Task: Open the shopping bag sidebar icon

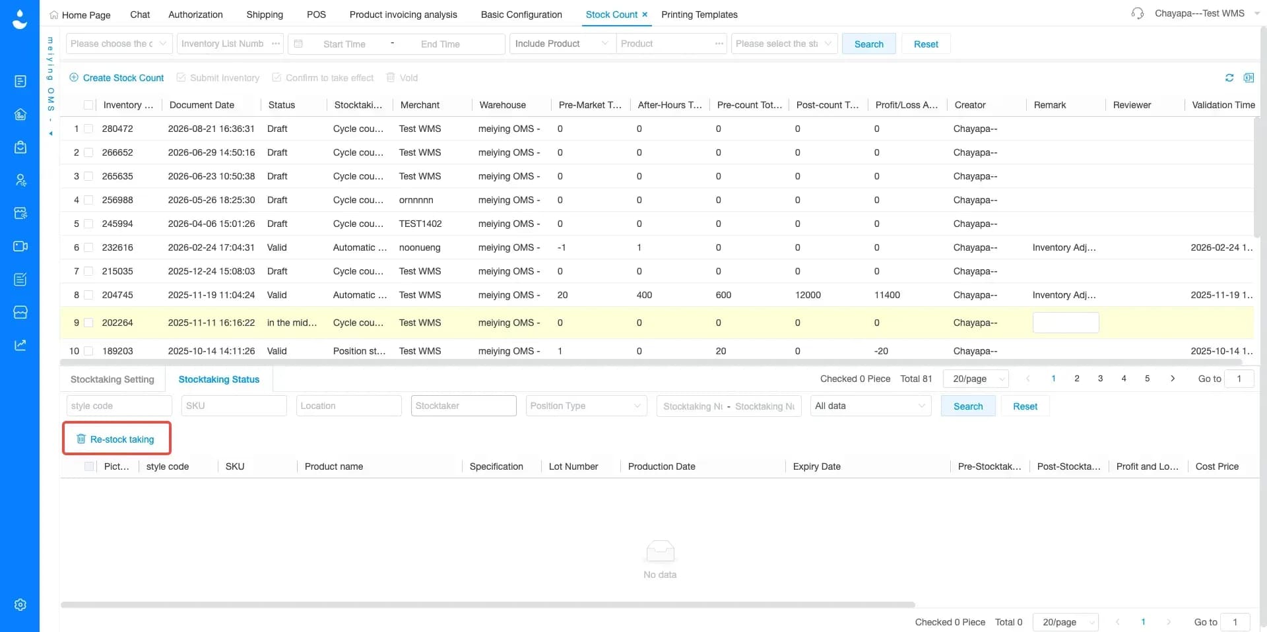Action: pyautogui.click(x=20, y=147)
